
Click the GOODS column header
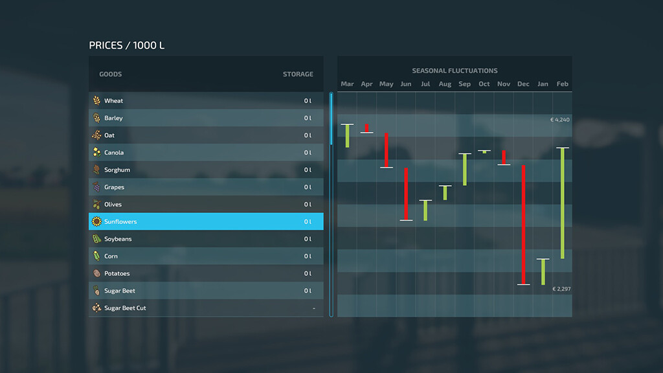click(x=111, y=74)
